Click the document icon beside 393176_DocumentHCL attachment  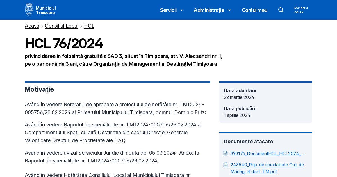tap(226, 153)
